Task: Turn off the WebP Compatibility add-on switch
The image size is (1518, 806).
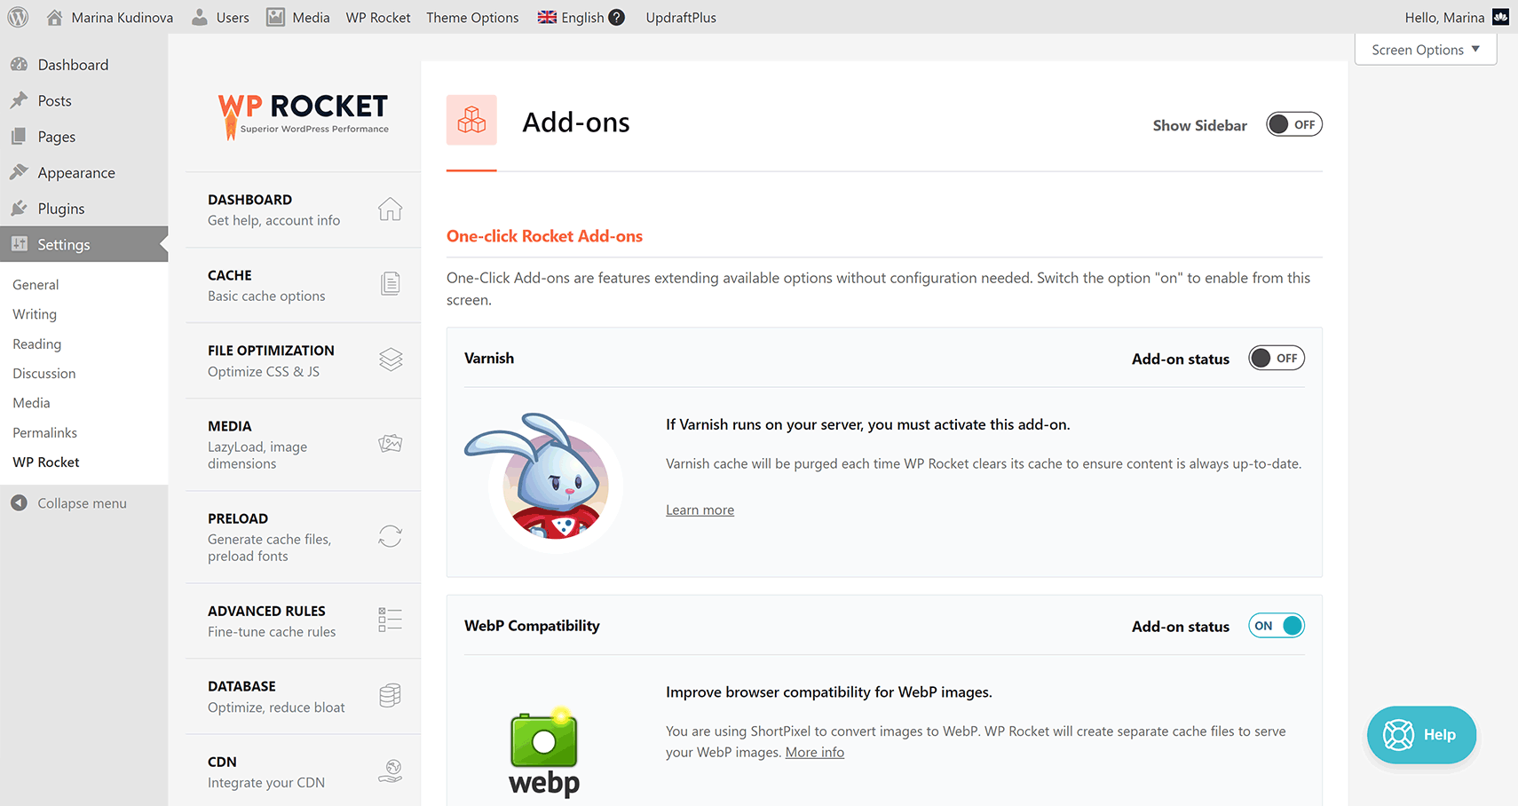Action: [1277, 626]
